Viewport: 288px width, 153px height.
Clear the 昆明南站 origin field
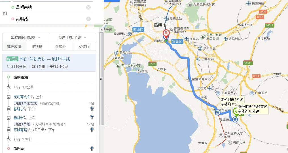click(88, 7)
